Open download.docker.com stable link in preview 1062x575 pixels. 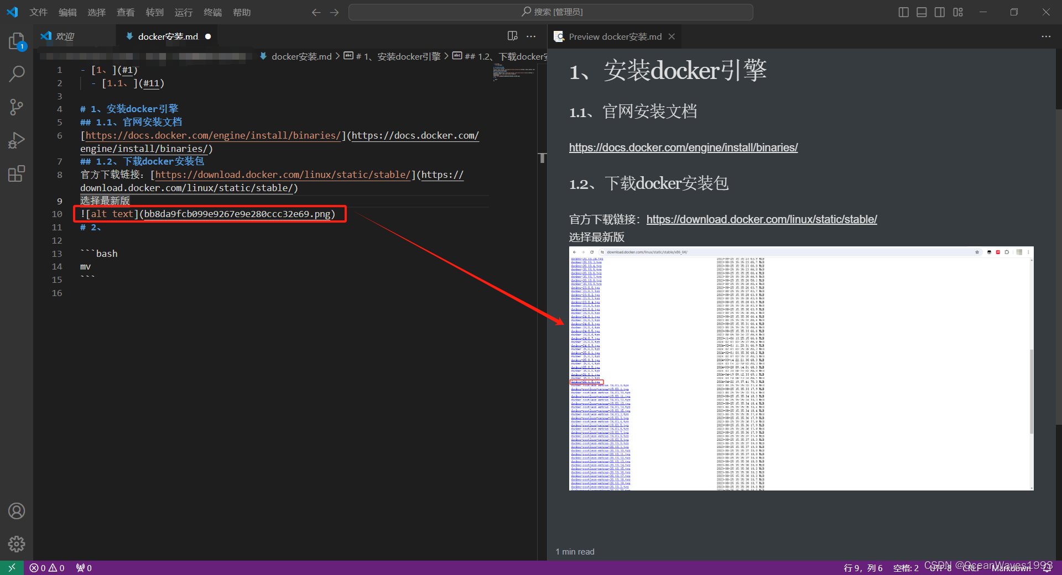762,219
